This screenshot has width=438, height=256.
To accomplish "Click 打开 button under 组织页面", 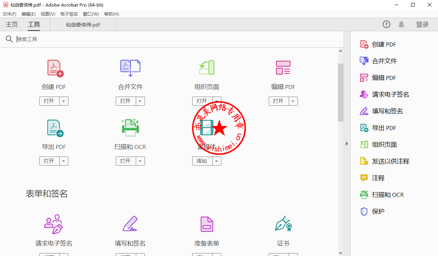I will (x=202, y=101).
